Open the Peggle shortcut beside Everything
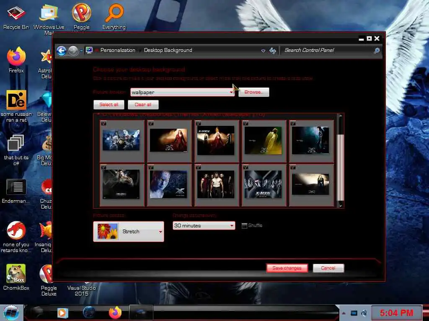Screen dimensions: 429x321 tap(82, 16)
